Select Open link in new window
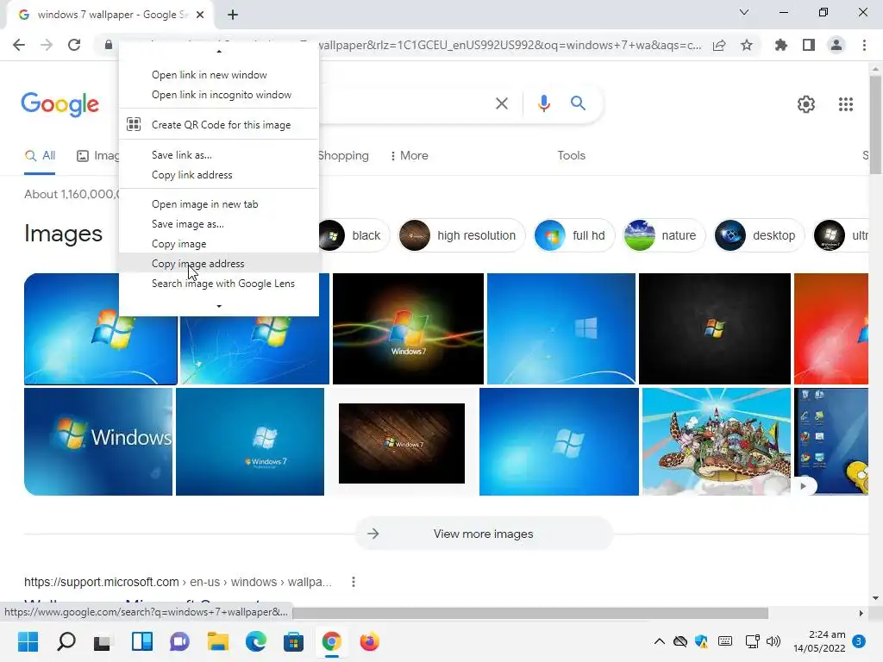Screen dimensions: 883x662 (218, 75)
